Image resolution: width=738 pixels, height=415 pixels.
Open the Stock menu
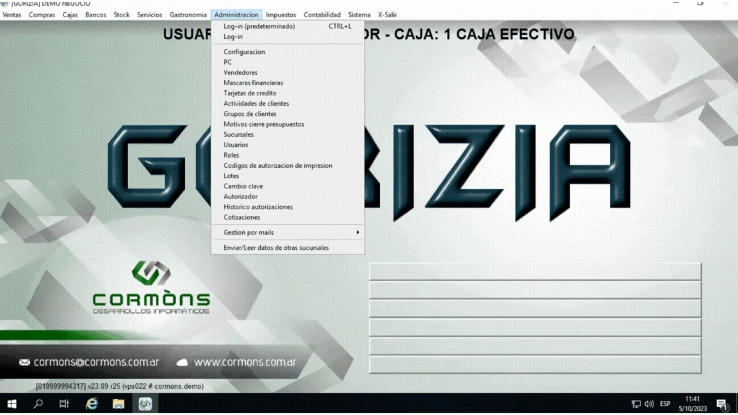click(122, 15)
